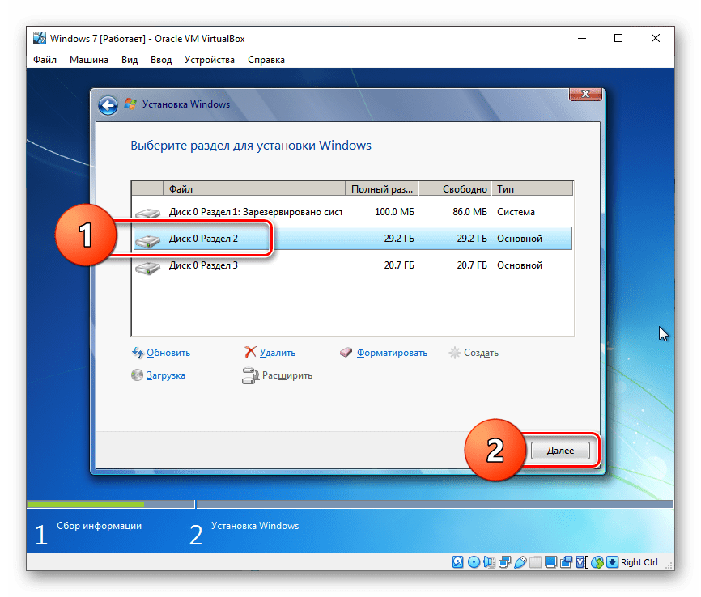Click the Система type cell

[516, 212]
